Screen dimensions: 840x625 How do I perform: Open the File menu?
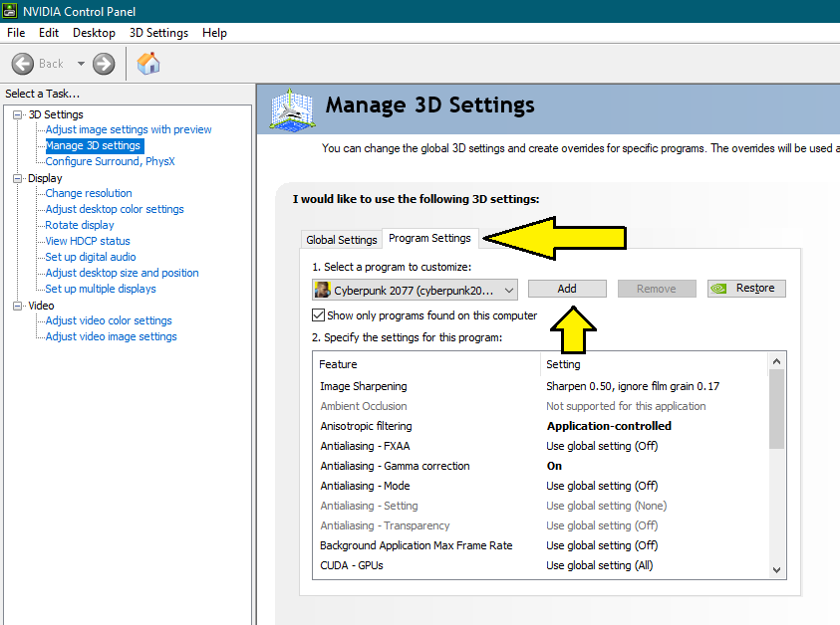(16, 33)
